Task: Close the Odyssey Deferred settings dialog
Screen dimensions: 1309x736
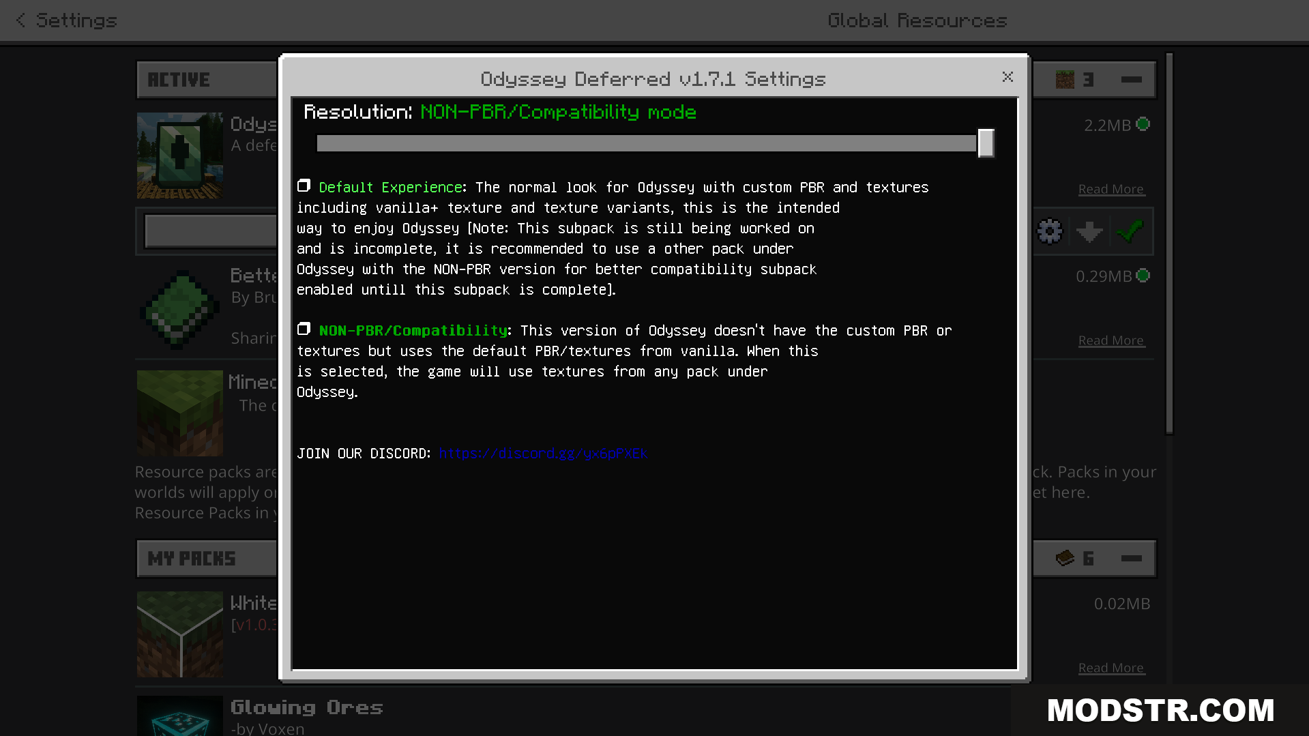Action: (x=1008, y=77)
